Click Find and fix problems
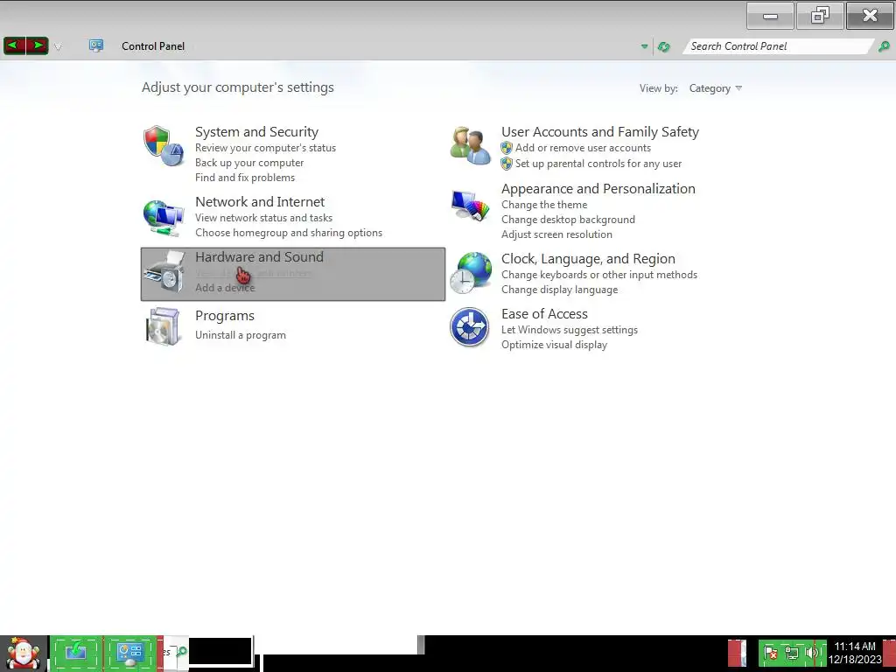 [x=245, y=178]
